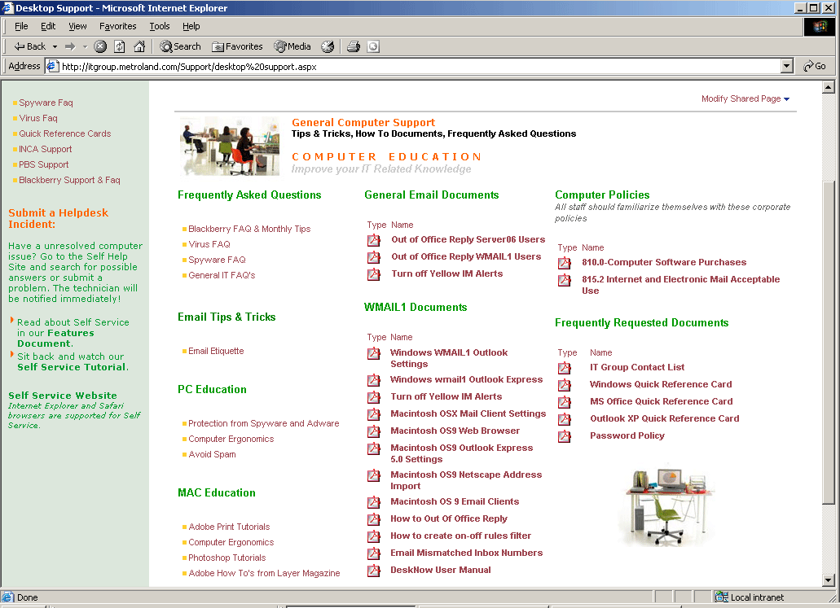Open Macintosh OS 9 Email Clients document
This screenshot has height=608, width=840.
(x=455, y=501)
